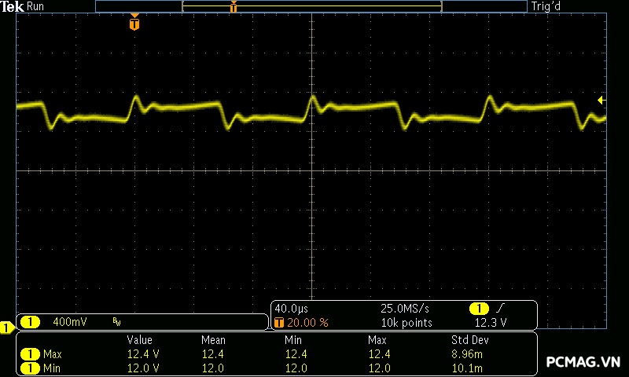629x377 pixels.
Task: Select the Min measurement row label
Action: (51, 368)
